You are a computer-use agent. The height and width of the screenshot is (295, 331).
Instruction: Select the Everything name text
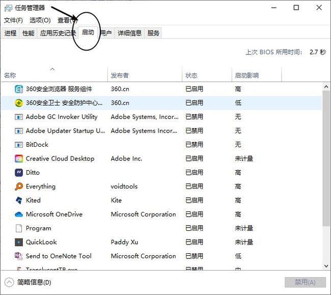(x=41, y=186)
